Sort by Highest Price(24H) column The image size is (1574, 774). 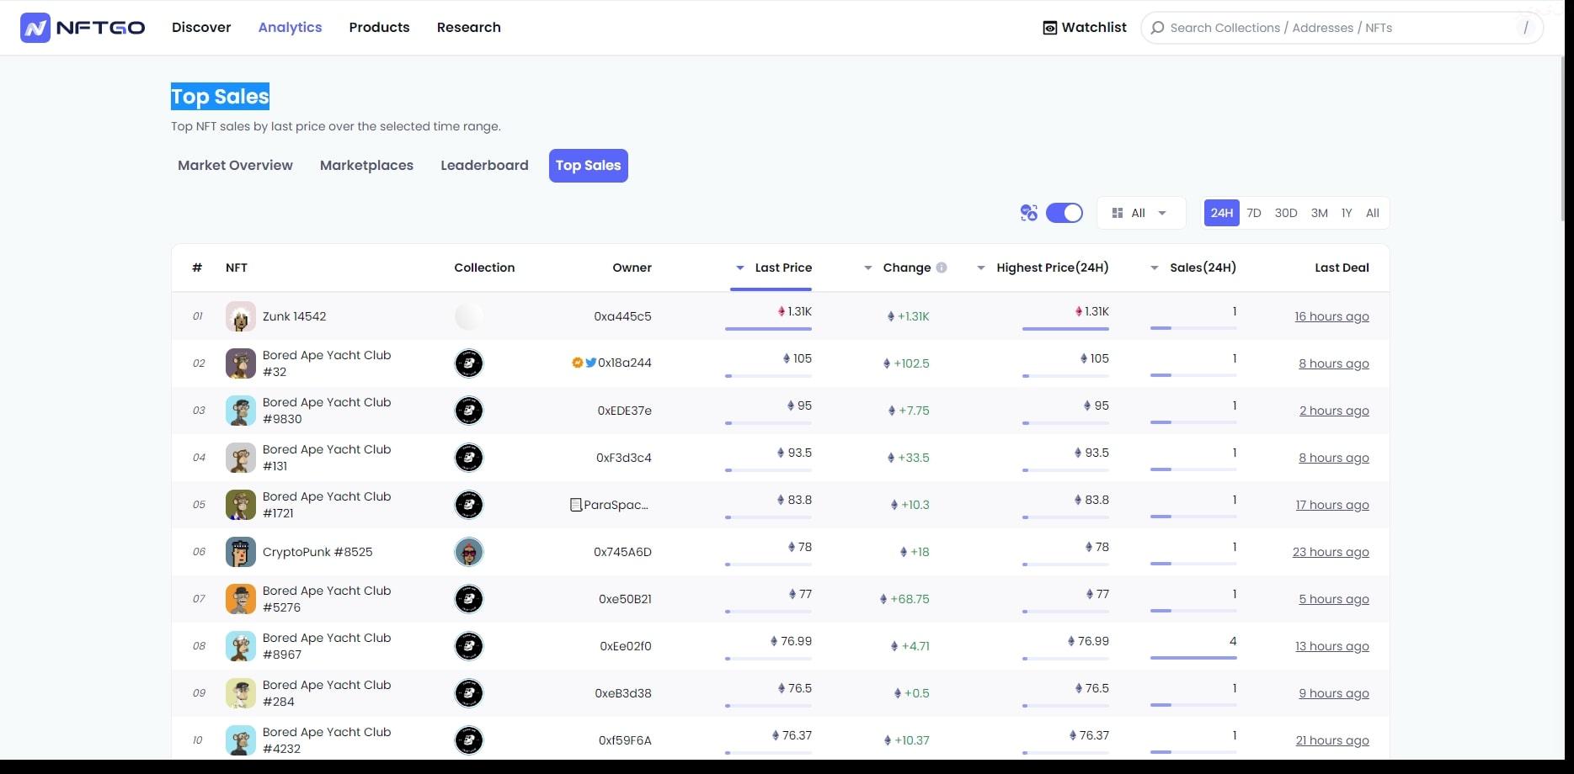(x=1043, y=268)
